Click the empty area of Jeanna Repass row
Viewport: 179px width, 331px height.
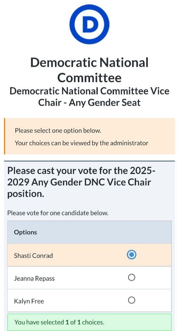91,278
